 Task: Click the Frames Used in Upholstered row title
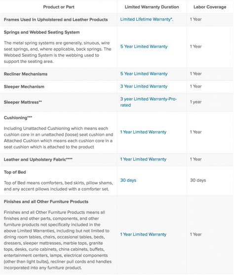tap(56, 19)
